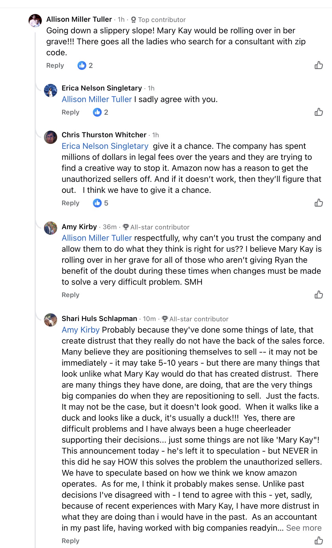
Task: Open the Erica Nelson Singletary mention in Chris's reply
Action: tap(105, 146)
